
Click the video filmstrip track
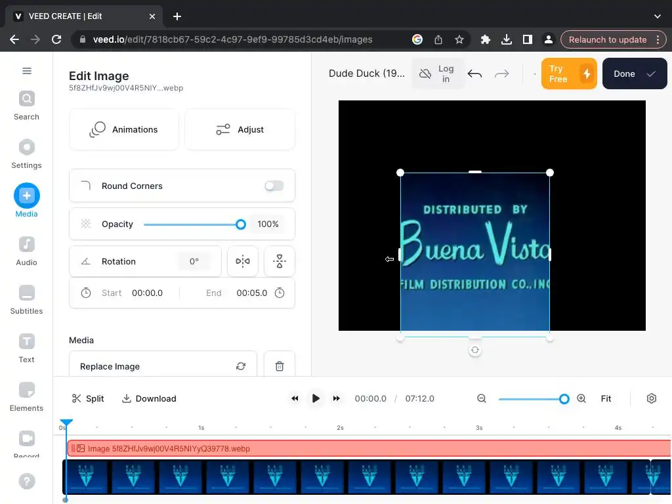(366, 476)
